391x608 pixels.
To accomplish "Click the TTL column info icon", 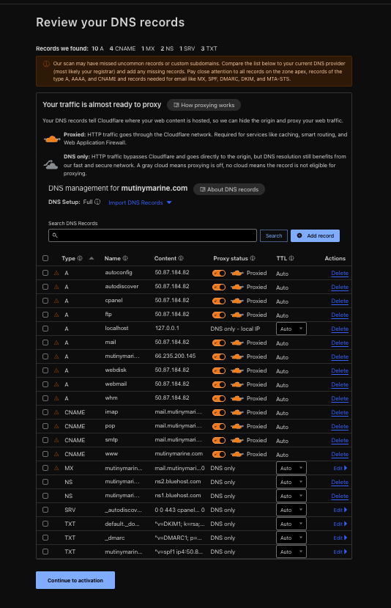I will coord(291,258).
